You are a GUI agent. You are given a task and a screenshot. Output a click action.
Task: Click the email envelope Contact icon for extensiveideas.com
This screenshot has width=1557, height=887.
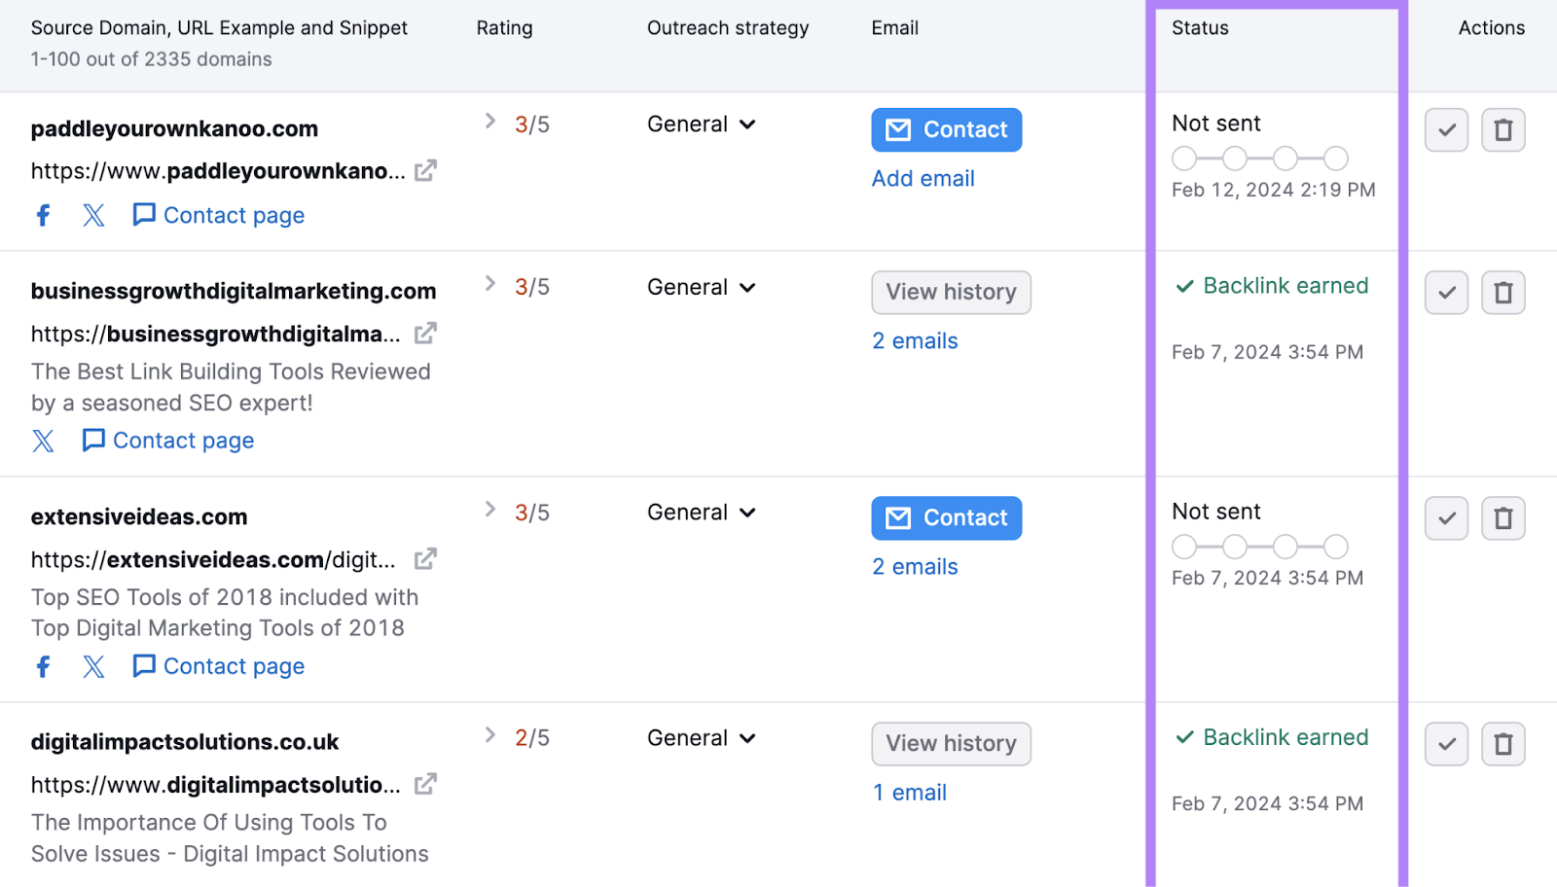[897, 518]
